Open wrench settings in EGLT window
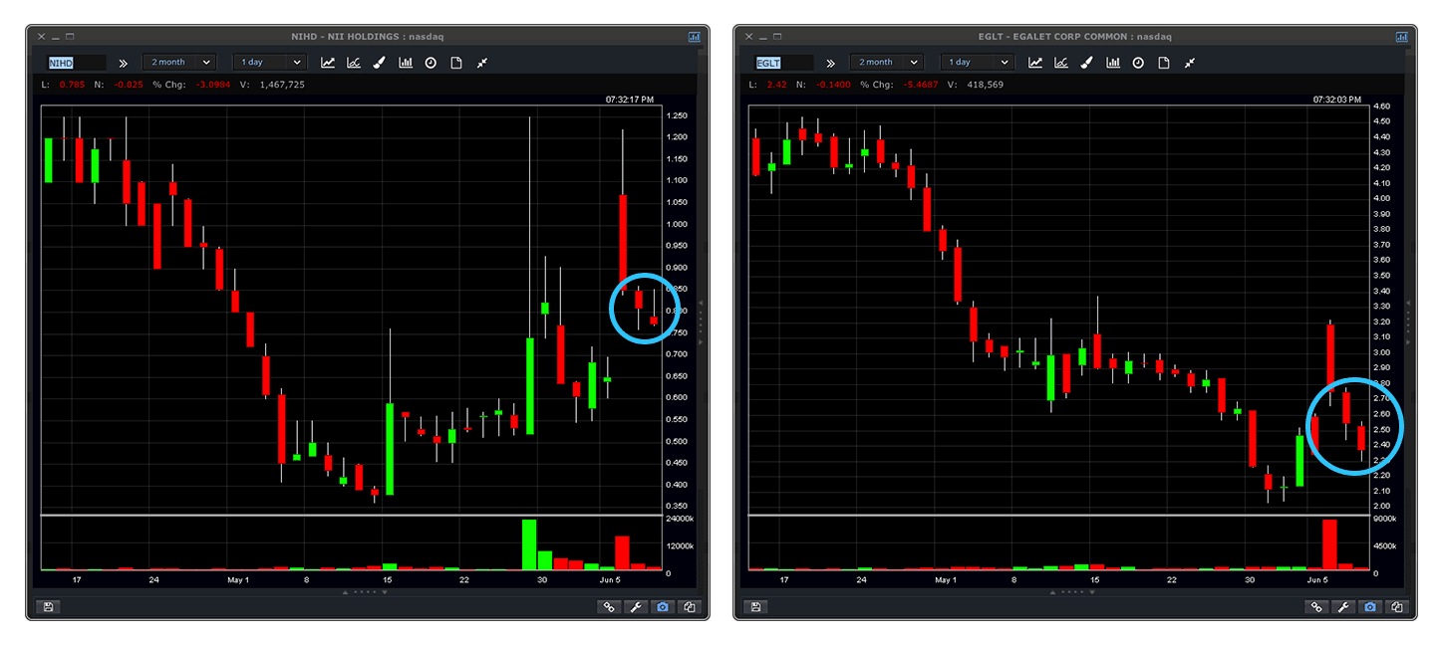Image resolution: width=1442 pixels, height=645 pixels. (x=1343, y=606)
